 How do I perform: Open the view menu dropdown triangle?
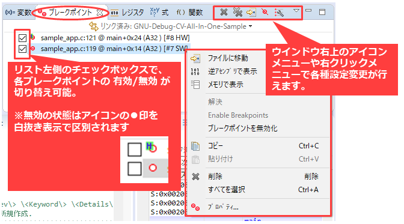click(x=296, y=11)
